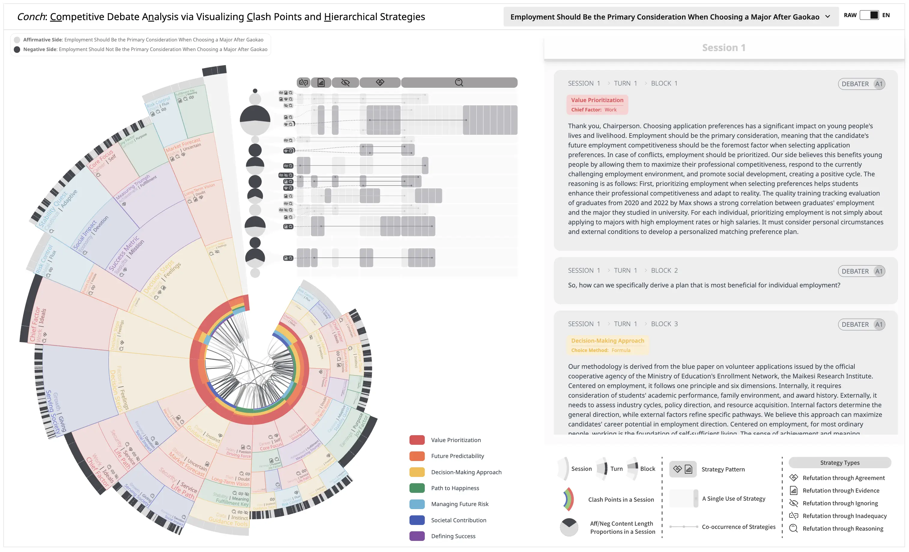Click the Refutation through Evidence legend icon

(x=793, y=490)
